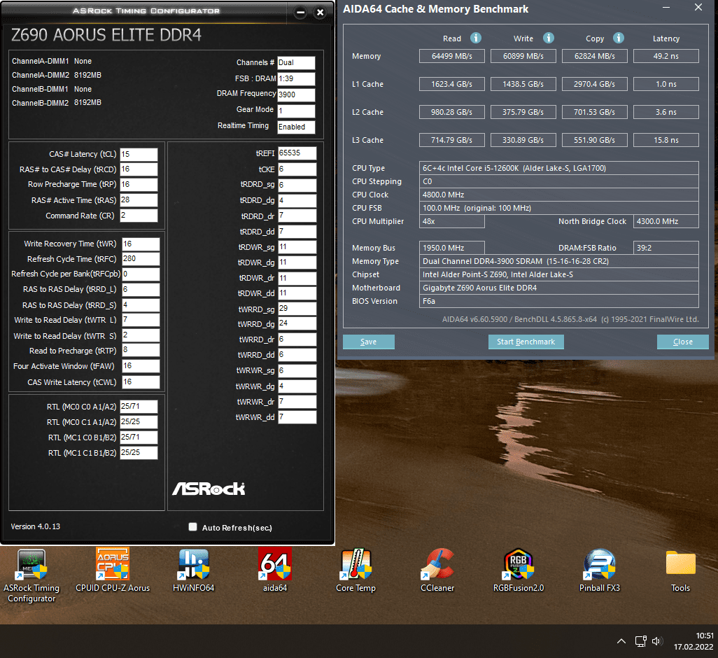This screenshot has height=658, width=718.
Task: Click the tWRRD_sg value field
Action: [x=297, y=309]
